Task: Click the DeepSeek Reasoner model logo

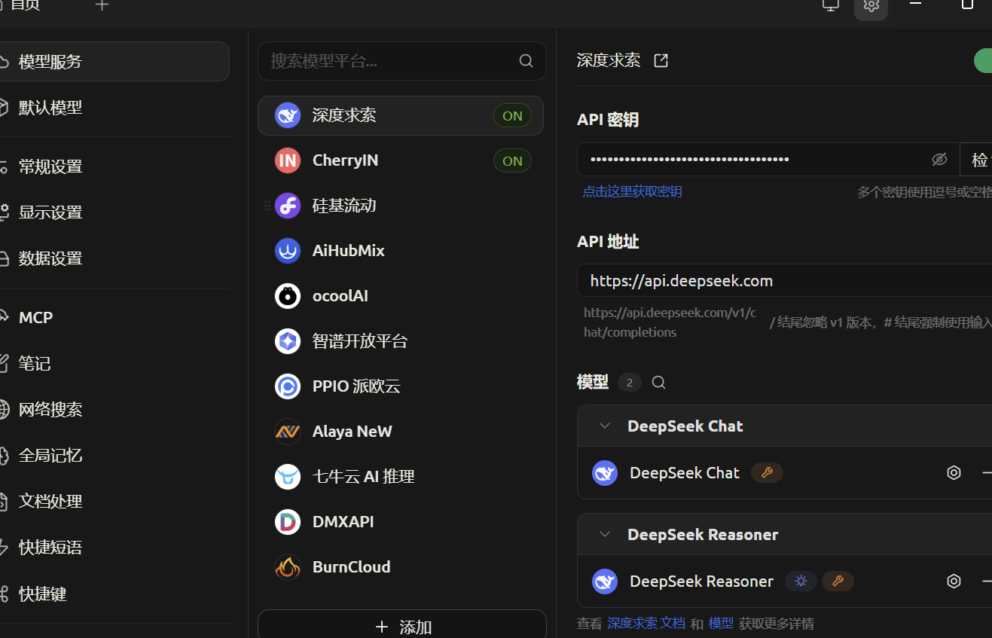Action: coord(605,582)
